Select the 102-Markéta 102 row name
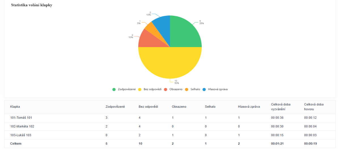338x150 pixels. click(x=22, y=126)
